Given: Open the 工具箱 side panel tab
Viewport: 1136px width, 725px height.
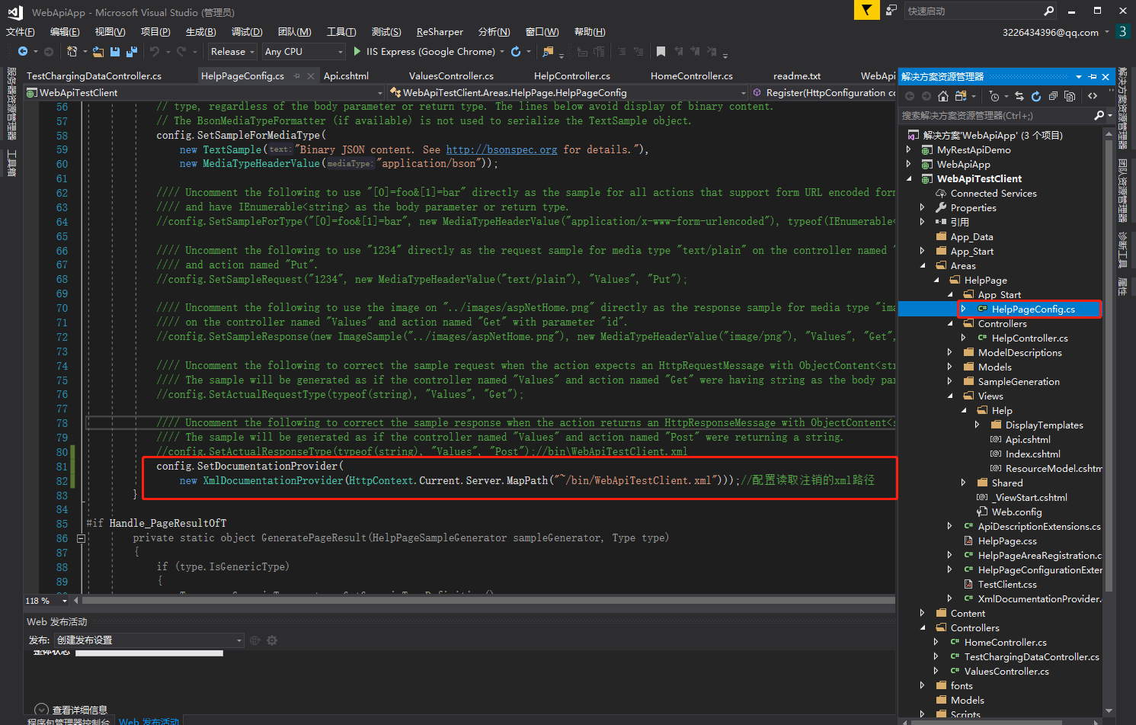Looking at the screenshot, I should 11,162.
